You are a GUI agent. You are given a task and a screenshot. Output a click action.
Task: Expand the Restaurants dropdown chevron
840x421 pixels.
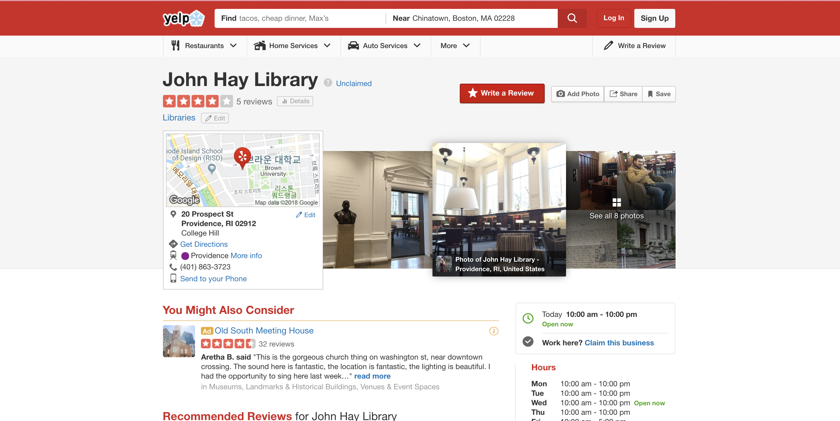pos(233,45)
